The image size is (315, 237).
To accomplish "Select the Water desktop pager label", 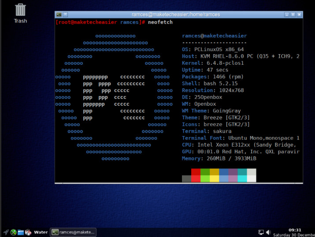I will [41, 232].
